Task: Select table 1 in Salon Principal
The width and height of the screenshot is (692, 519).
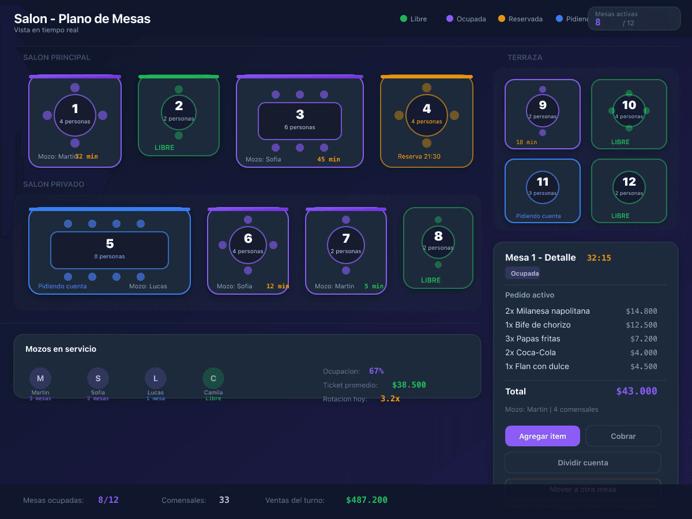Action: pos(75,115)
